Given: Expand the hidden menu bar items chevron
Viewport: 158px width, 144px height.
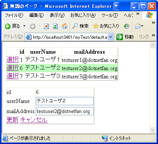Looking at the screenshot, I should point(138,13).
